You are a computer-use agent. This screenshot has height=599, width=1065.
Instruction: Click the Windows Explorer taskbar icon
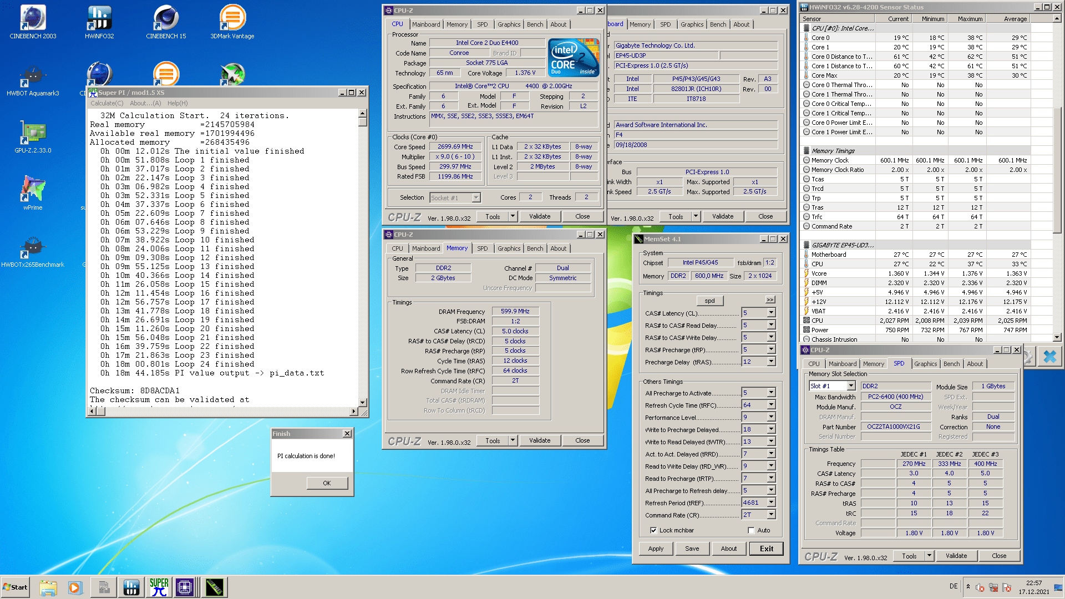[x=48, y=587]
